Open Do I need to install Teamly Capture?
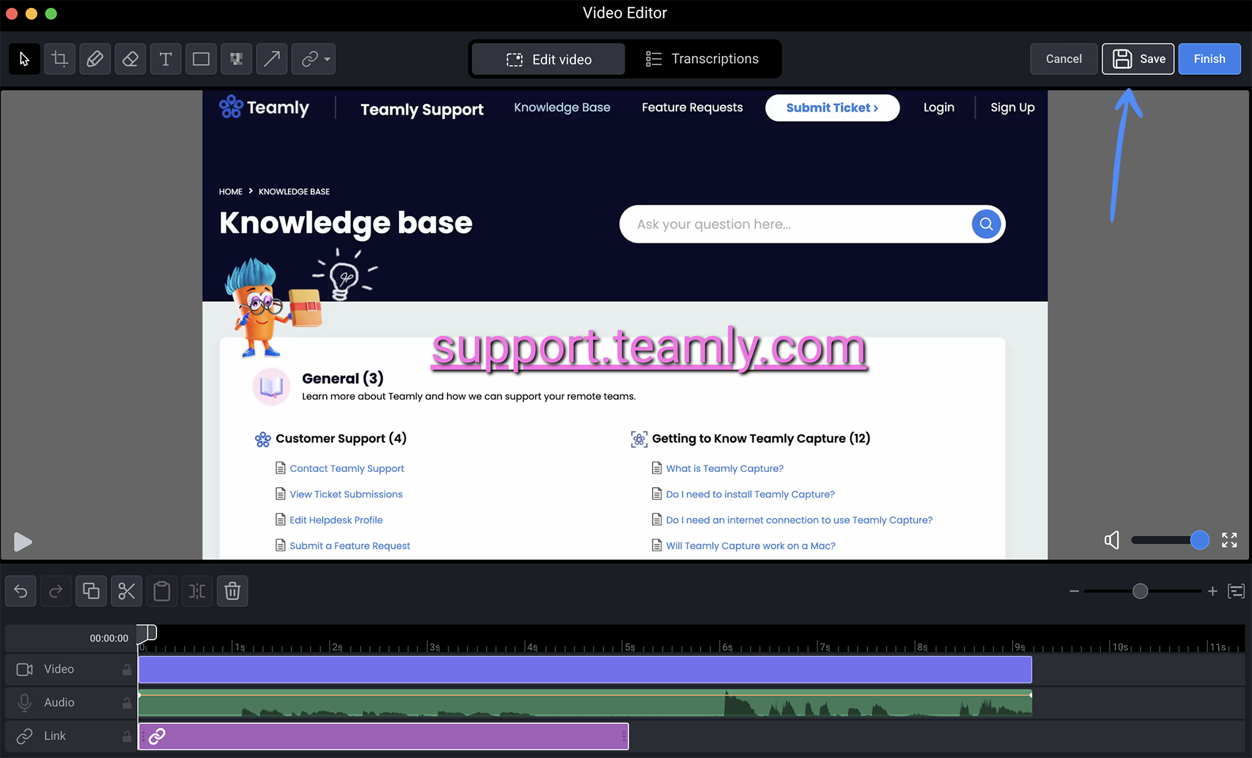The width and height of the screenshot is (1252, 758). 750,494
